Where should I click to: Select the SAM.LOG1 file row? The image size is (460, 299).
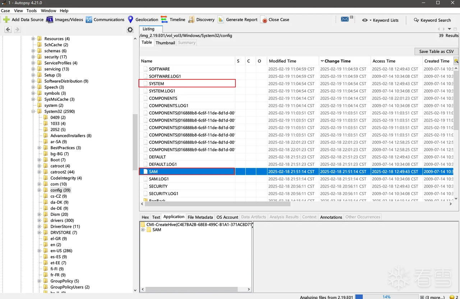point(297,179)
